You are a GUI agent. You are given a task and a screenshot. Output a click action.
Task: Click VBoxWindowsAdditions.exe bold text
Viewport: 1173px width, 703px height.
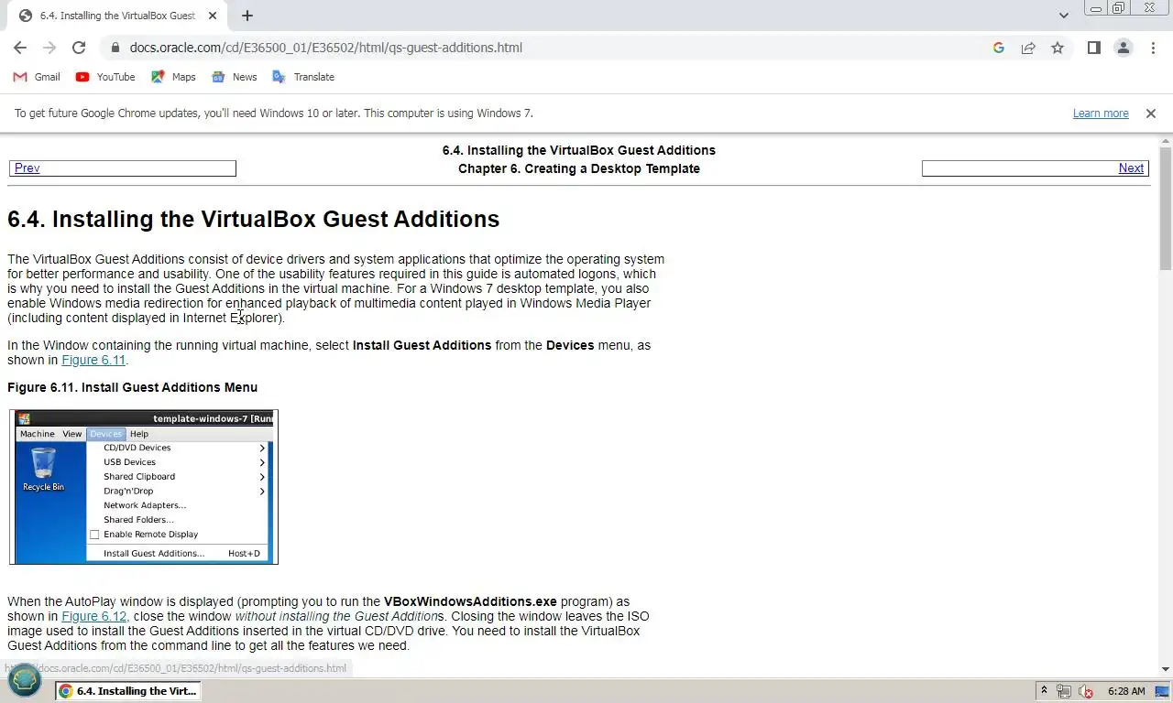470,601
